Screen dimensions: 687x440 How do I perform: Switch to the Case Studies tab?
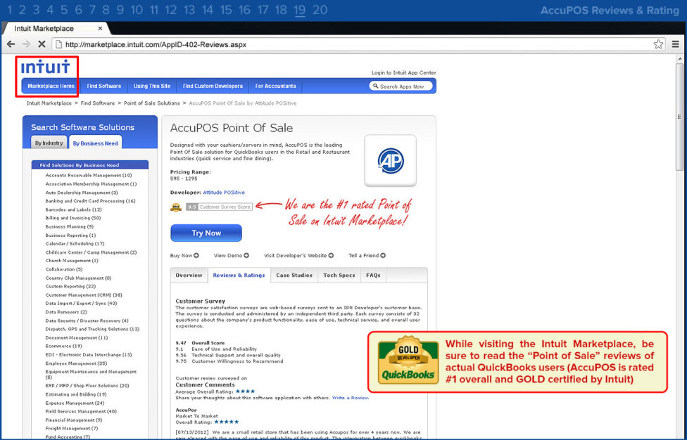(x=294, y=276)
